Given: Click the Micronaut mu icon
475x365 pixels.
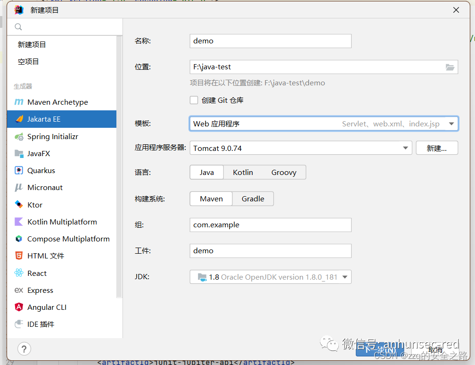Looking at the screenshot, I should pyautogui.click(x=19, y=188).
